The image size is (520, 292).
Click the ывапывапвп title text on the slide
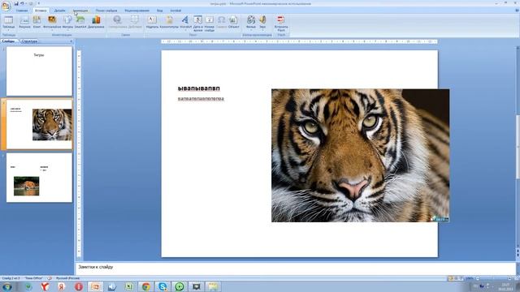pos(198,88)
